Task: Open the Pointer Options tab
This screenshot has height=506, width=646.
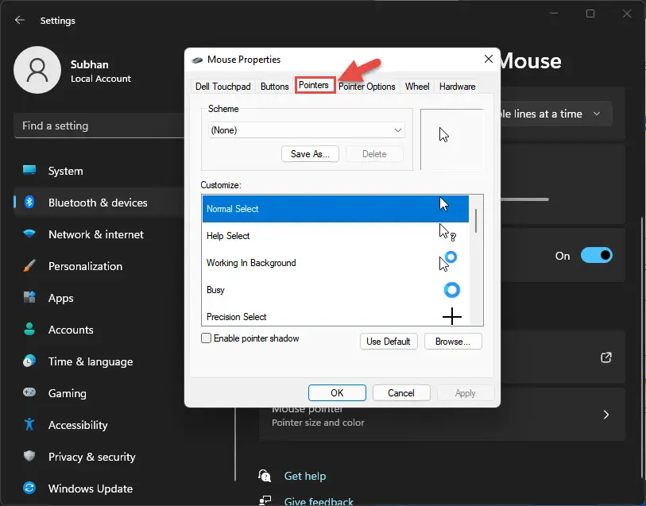Action: (x=366, y=87)
